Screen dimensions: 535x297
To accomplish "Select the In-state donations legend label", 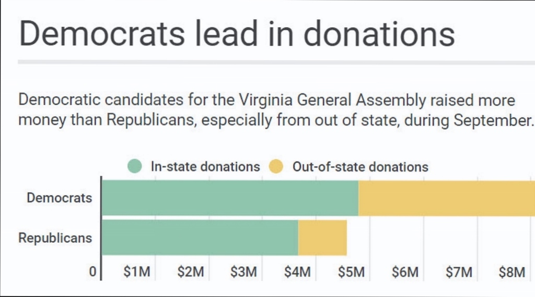I will (x=205, y=167).
